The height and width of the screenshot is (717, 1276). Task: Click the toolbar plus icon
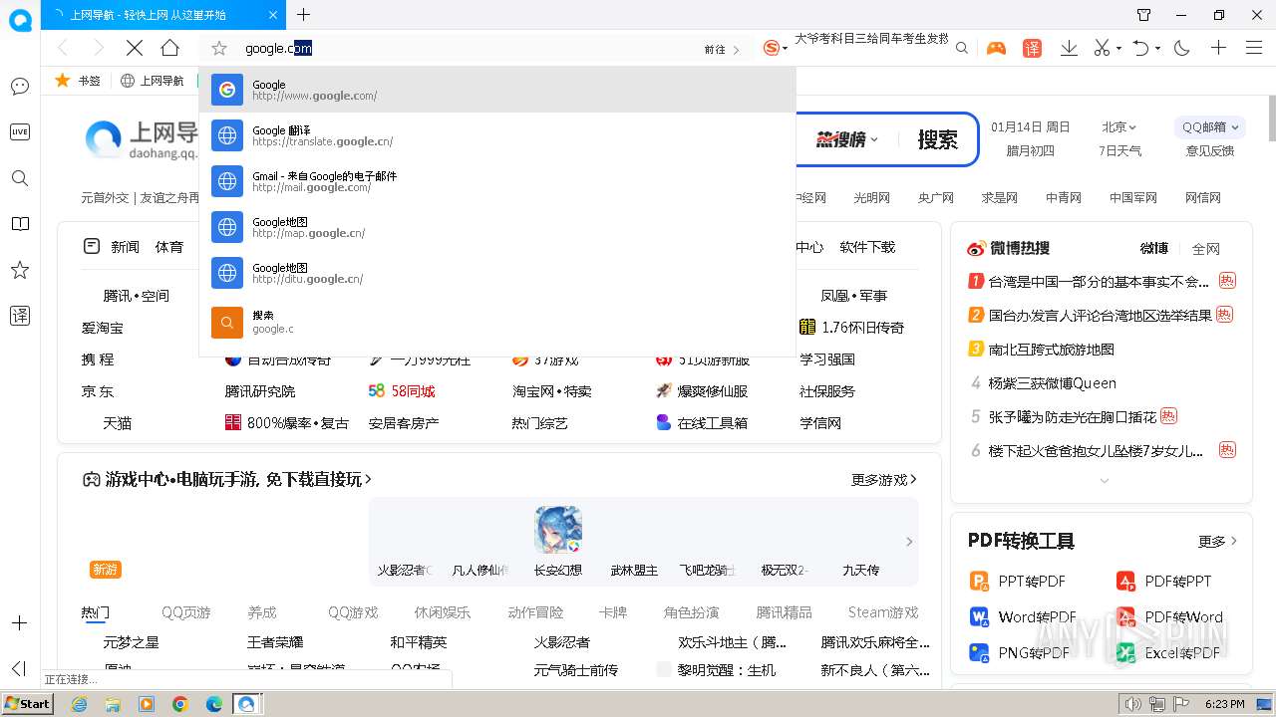coord(1218,48)
